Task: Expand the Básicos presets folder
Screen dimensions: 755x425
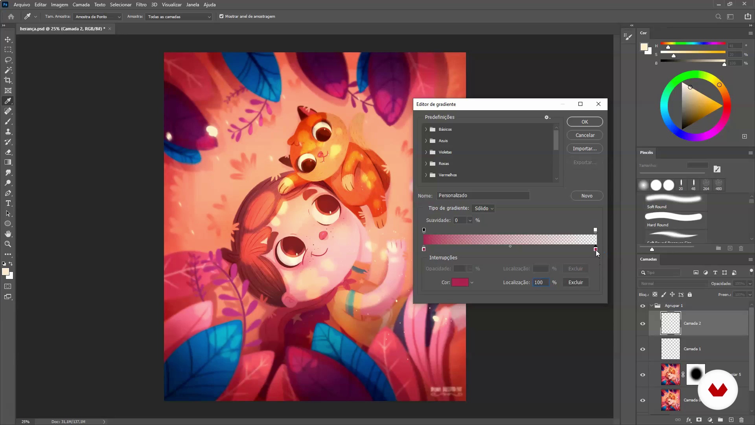Action: pyautogui.click(x=426, y=129)
